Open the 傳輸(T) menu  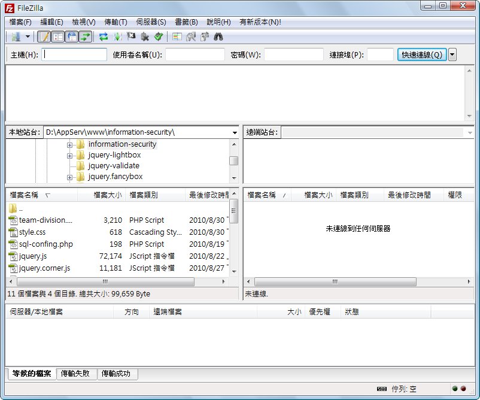(116, 22)
